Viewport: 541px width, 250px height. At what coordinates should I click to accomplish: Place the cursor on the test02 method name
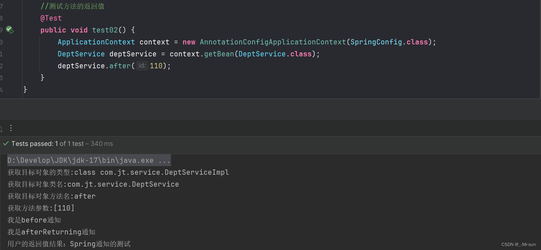coord(105,30)
